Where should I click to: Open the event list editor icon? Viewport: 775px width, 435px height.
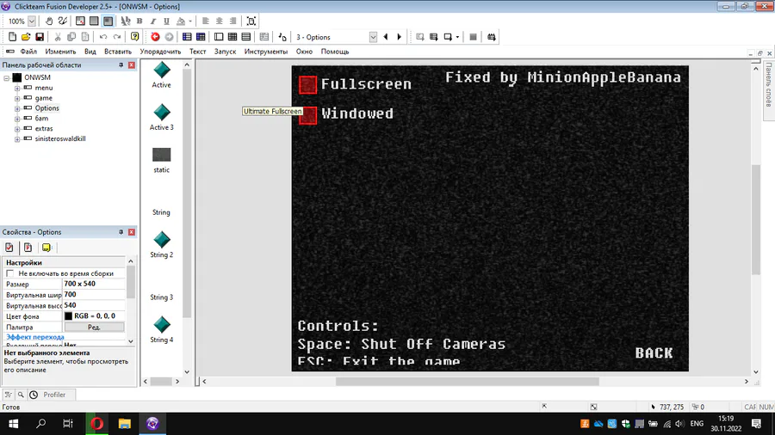click(x=246, y=37)
